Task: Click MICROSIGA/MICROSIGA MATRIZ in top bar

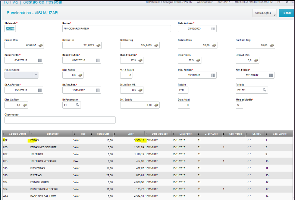Action: point(254,2)
